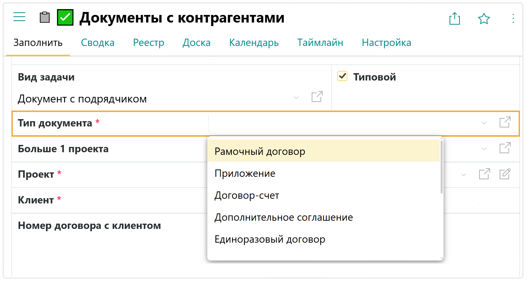Open linked record icon in Проект row

[484, 174]
